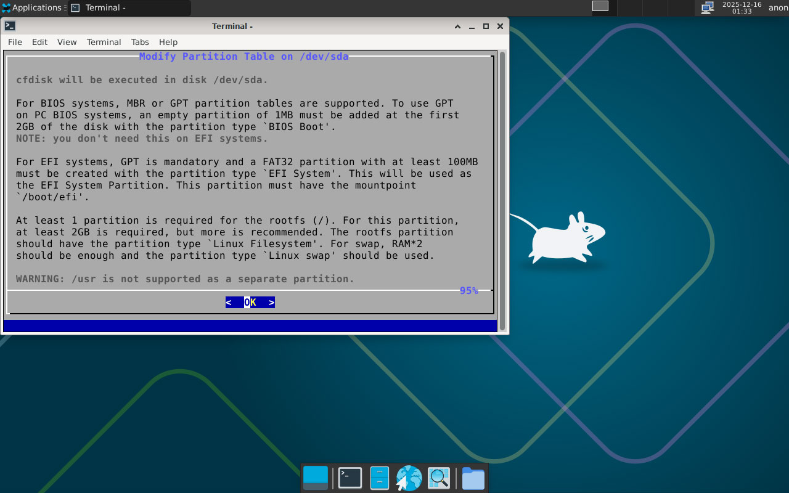The width and height of the screenshot is (789, 493).
Task: Open the Help menu
Action: click(x=168, y=42)
